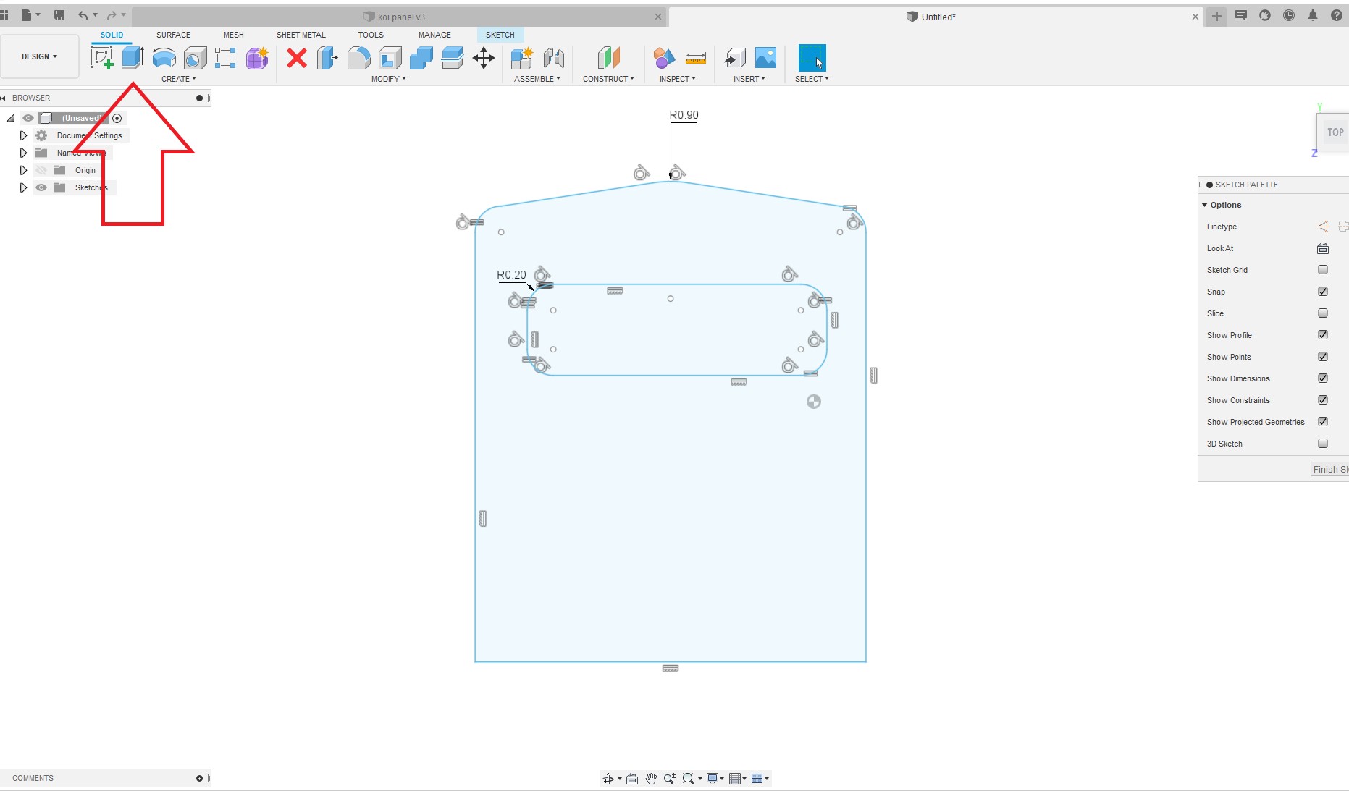Activate the Move/Copy tool
The height and width of the screenshot is (791, 1349).
(484, 58)
